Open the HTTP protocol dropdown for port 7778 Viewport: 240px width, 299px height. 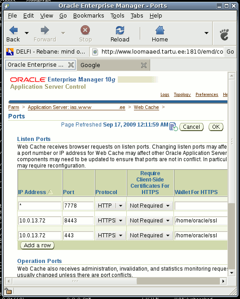(111, 206)
